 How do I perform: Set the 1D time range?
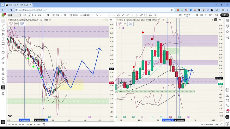point(9,124)
